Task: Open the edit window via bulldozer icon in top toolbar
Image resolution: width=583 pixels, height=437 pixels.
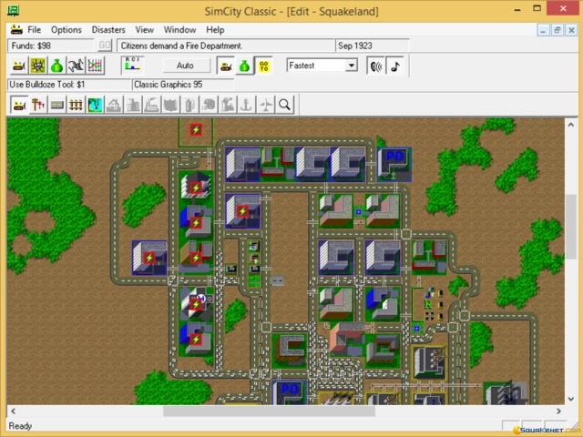Action: tap(18, 66)
